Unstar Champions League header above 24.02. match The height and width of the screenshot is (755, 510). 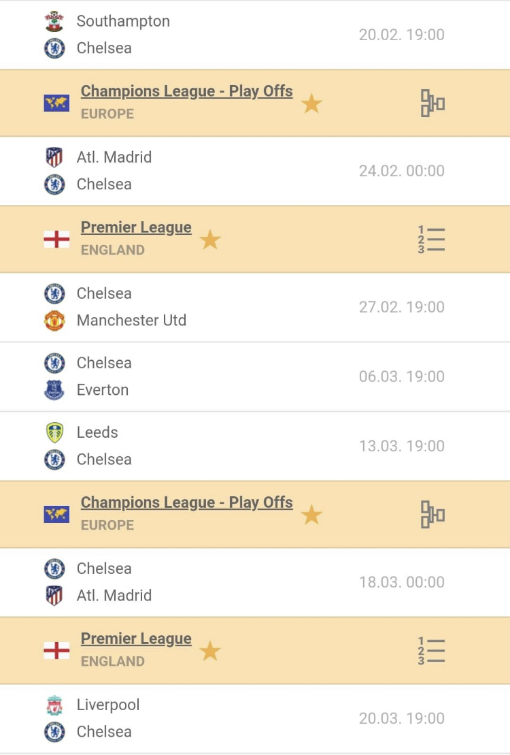(311, 104)
